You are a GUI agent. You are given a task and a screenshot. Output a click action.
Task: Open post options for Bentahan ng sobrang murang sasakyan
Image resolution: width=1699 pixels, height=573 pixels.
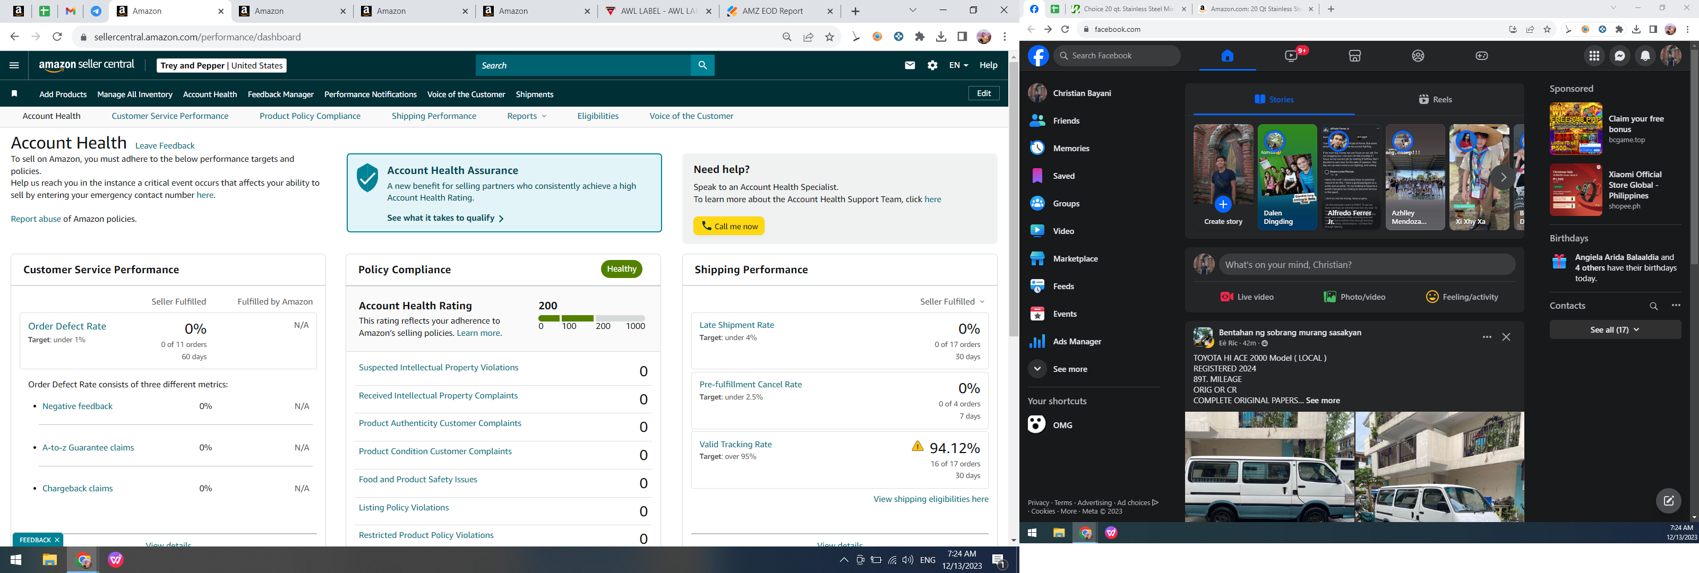click(1487, 337)
